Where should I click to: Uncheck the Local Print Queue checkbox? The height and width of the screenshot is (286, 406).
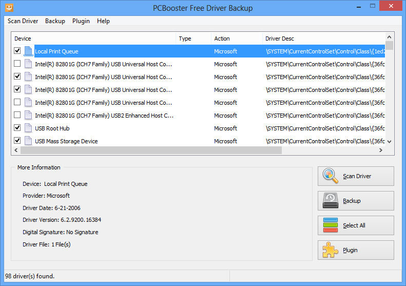tap(17, 50)
